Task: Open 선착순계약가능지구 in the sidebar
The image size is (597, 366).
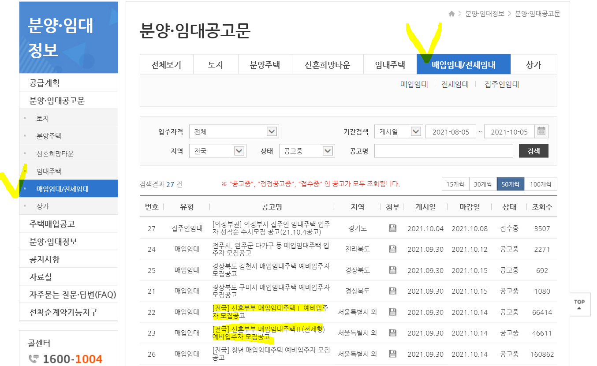Action: (68, 312)
